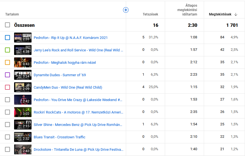
Task: Click the sort arrow next to Megtekintések
Action: pyautogui.click(x=236, y=14)
